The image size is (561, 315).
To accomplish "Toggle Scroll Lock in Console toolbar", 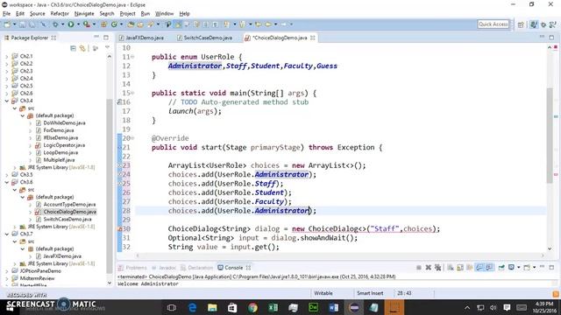I will [x=460, y=268].
